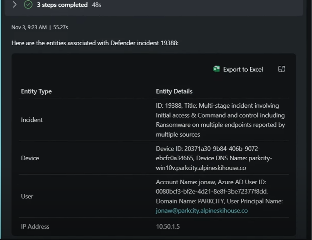Click the "3 steps completed" text
The width and height of the screenshot is (312, 240).
pyautogui.click(x=62, y=5)
